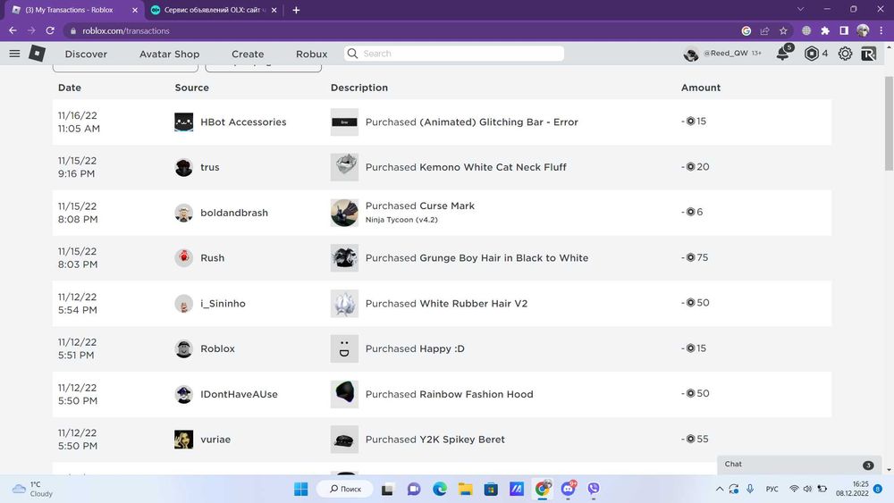894x503 pixels.
Task: Click the vuriae avatar icon
Action: click(x=183, y=440)
